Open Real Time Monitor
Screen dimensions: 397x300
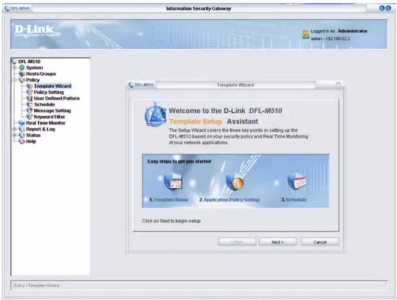[x=46, y=123]
